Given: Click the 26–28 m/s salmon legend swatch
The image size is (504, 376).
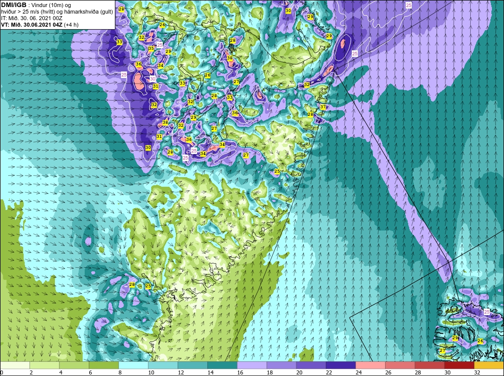Looking at the screenshot, I should pyautogui.click(x=400, y=365).
